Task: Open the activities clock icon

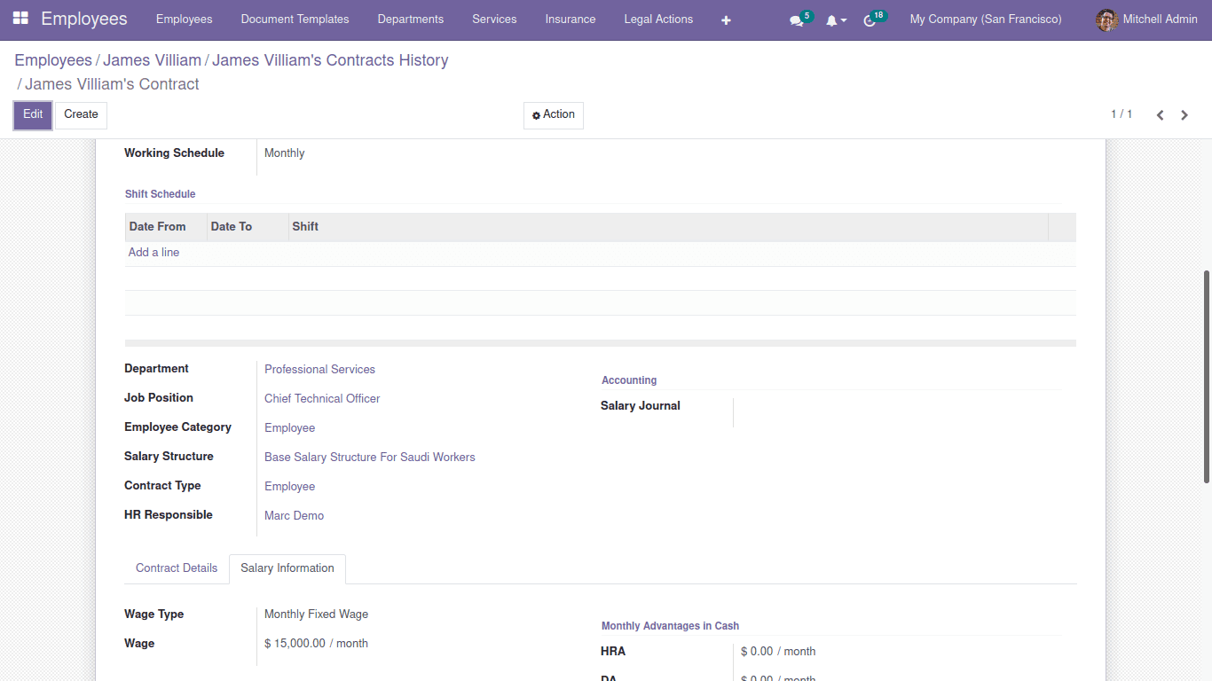Action: pos(870,20)
